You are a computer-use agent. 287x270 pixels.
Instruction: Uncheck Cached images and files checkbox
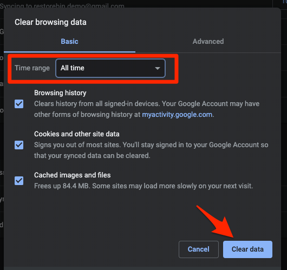19,181
